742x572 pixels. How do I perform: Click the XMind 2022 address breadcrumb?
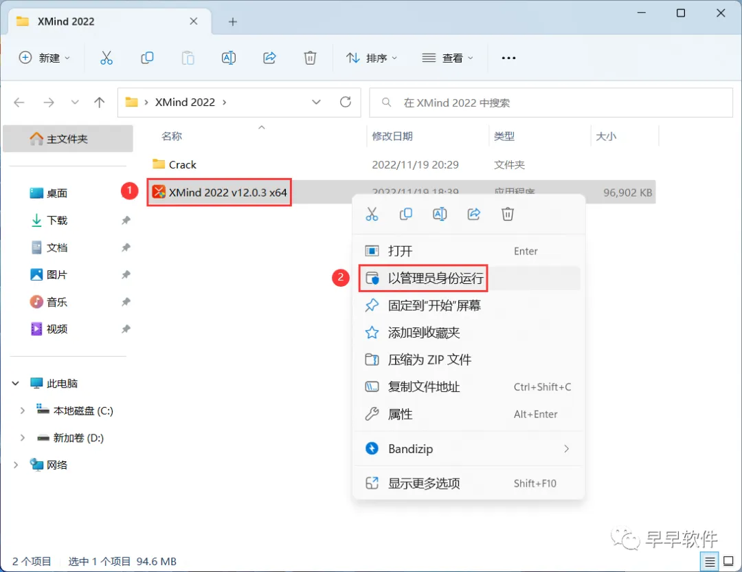click(185, 102)
